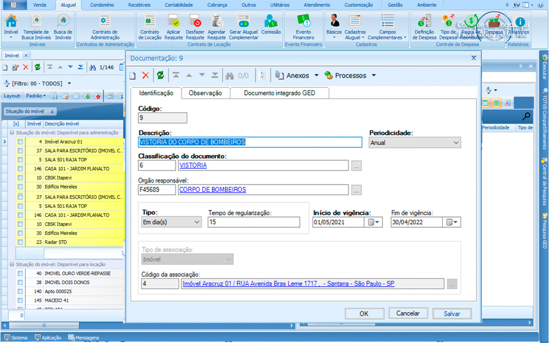Click the Tempo de regularização input field

pos(254,222)
